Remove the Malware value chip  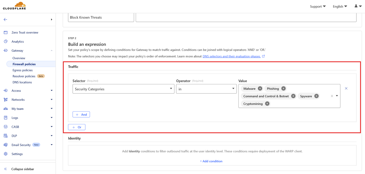(260, 89)
